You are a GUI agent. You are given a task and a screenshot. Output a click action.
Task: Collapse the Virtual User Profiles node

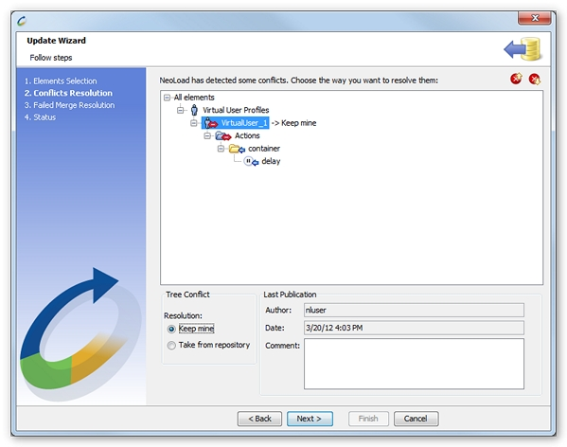point(181,110)
